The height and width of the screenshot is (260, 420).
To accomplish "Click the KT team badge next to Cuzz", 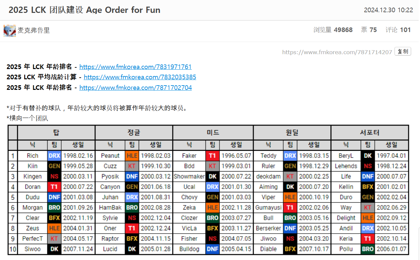I will 132,166.
